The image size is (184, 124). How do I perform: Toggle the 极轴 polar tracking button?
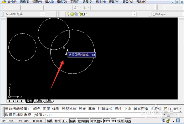pos(73,121)
